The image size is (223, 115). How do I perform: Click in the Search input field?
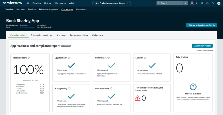pyautogui.click(x=170, y=3)
